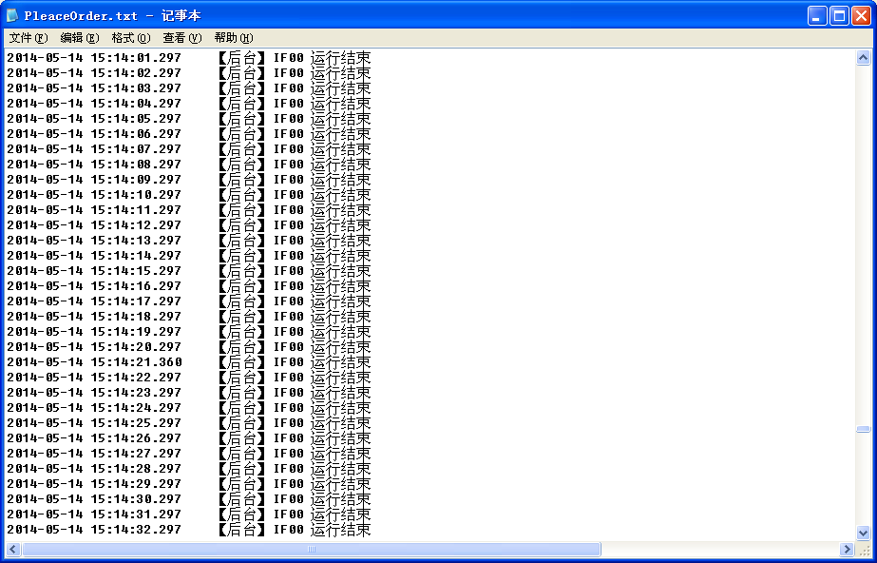Click 【后台】 on the 15:14:10.297 row
The height and width of the screenshot is (563, 877).
point(241,195)
